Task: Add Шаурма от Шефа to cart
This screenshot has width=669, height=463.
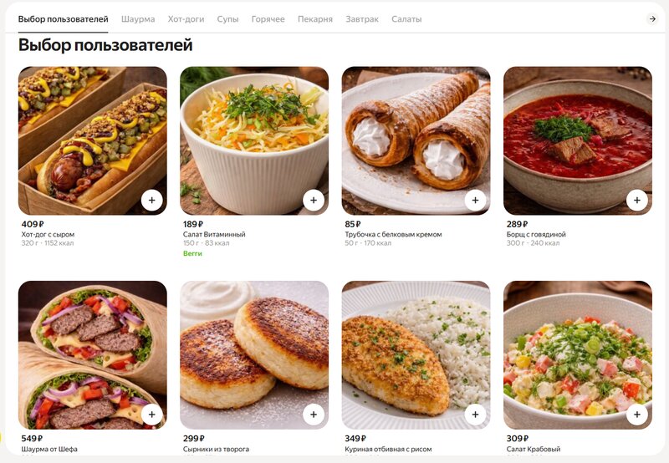Action: point(152,415)
